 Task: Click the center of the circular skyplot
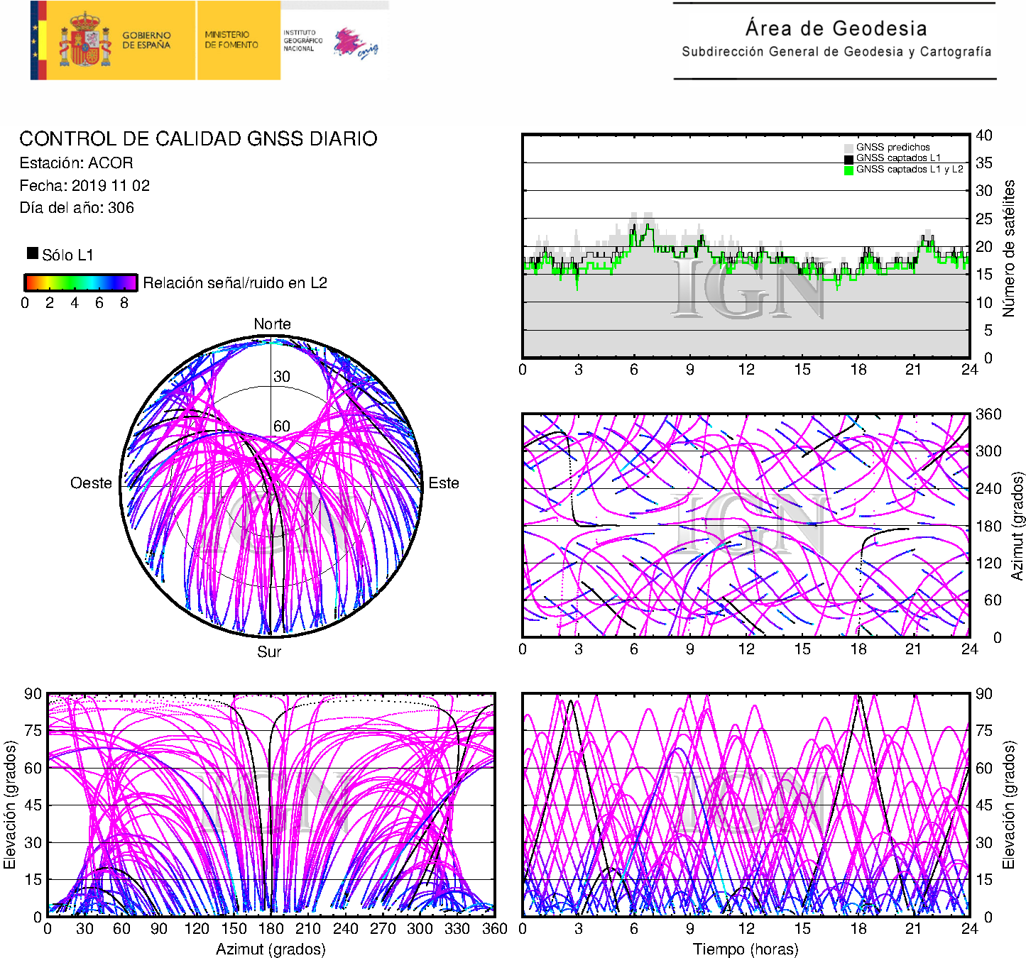point(271,485)
